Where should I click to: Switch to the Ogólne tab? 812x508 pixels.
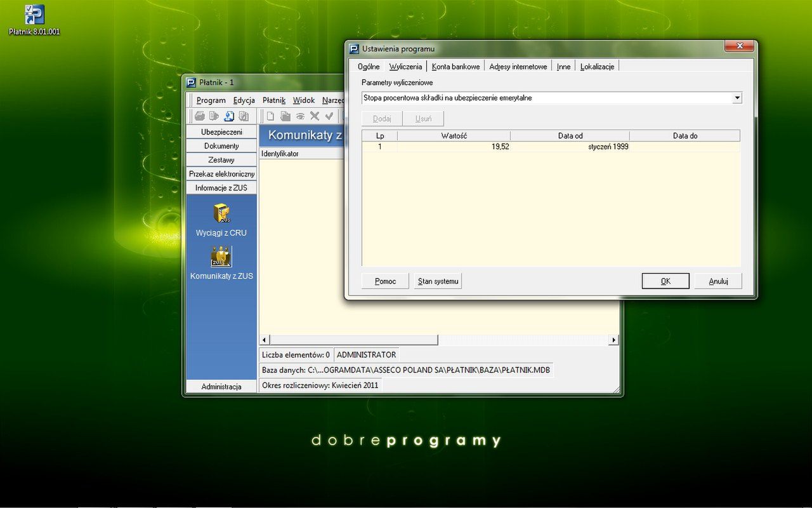(x=369, y=67)
